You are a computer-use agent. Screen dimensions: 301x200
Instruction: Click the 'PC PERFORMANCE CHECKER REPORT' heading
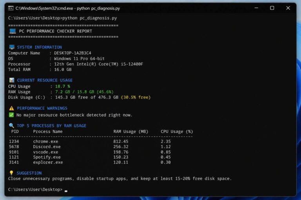[56, 31]
